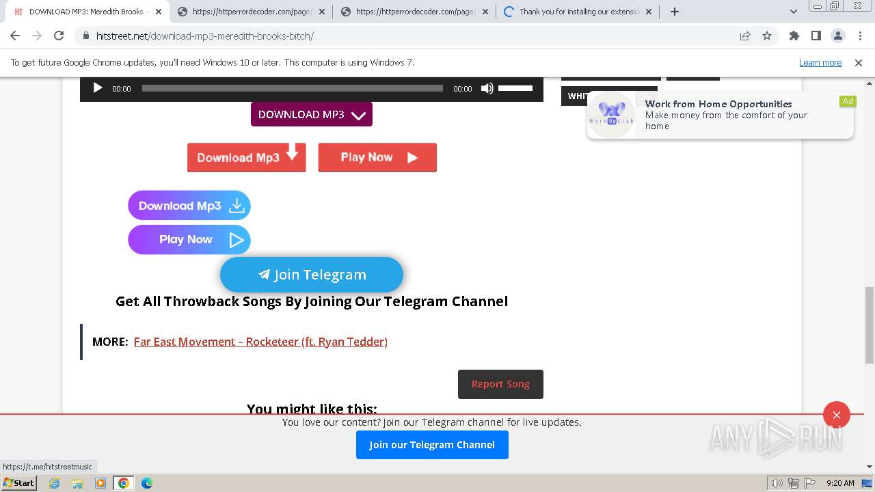Share this page icon

click(x=745, y=36)
